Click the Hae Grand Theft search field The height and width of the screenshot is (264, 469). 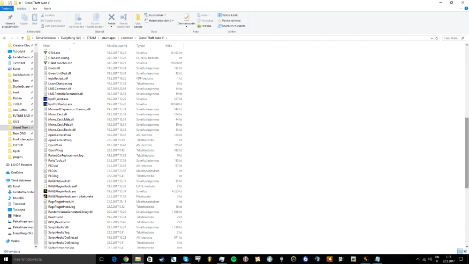454,38
